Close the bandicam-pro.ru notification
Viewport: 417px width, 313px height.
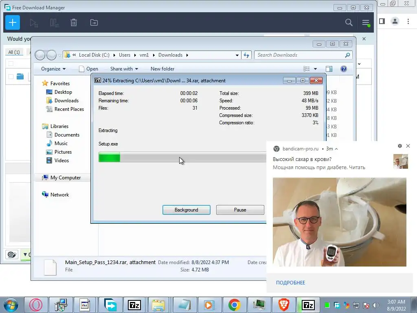408,146
